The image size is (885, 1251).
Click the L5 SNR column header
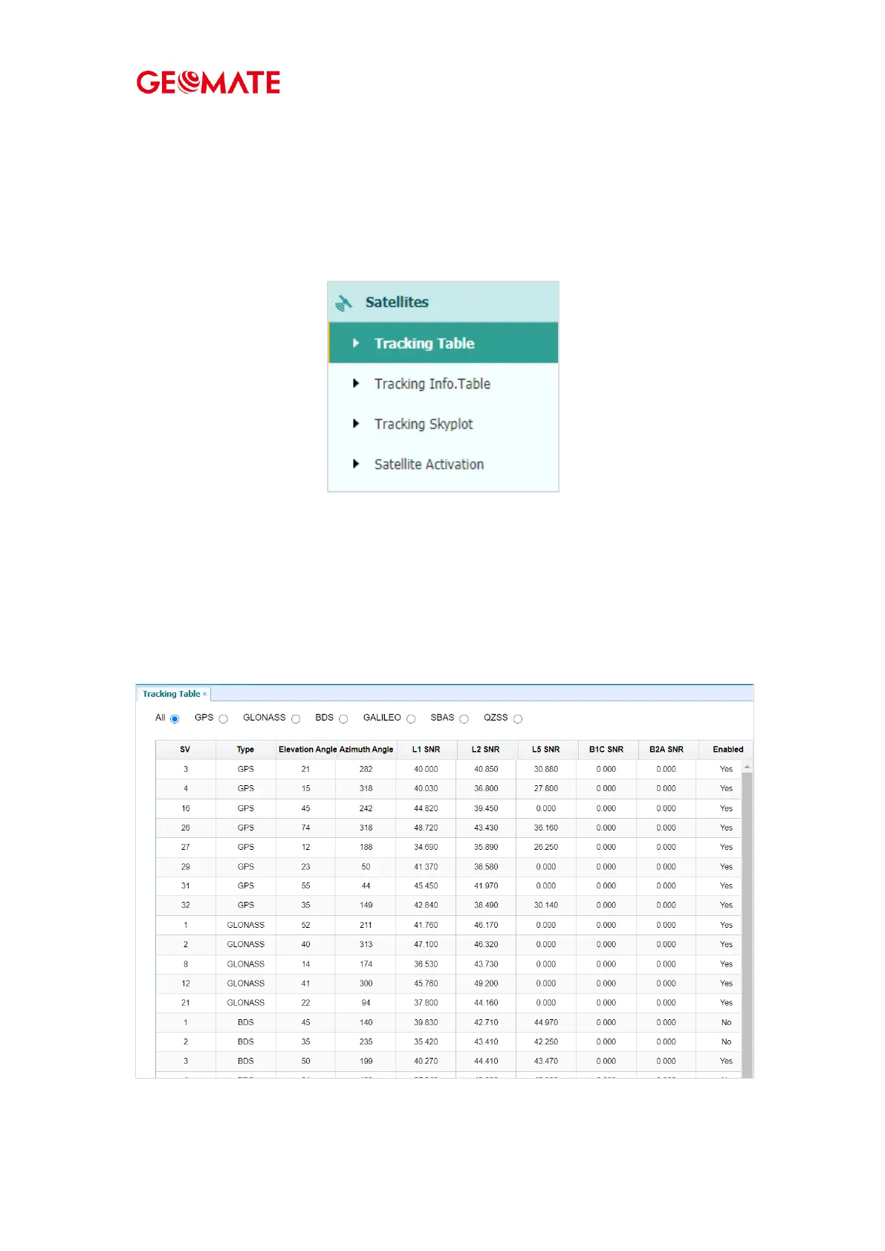(546, 750)
